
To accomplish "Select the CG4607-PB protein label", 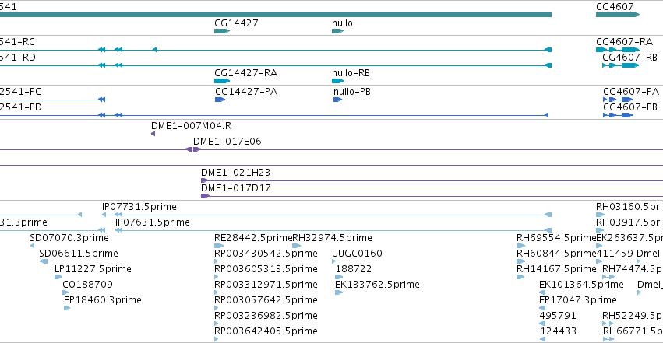I will click(630, 107).
